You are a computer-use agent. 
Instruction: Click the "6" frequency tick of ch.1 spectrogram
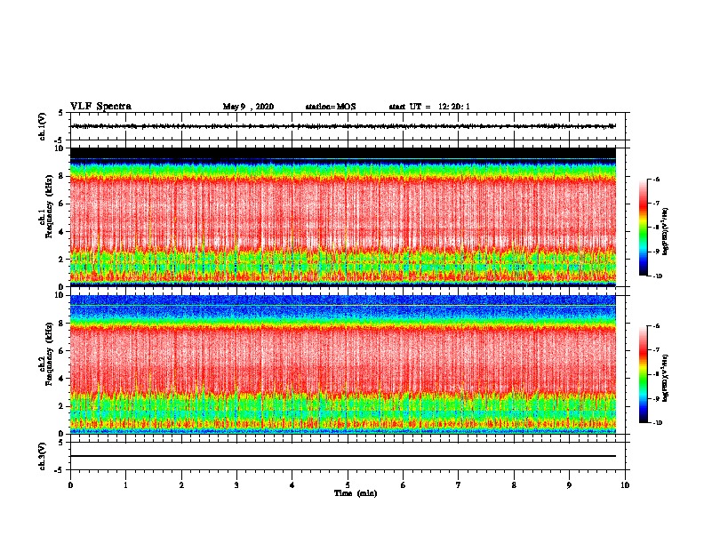tap(61, 204)
